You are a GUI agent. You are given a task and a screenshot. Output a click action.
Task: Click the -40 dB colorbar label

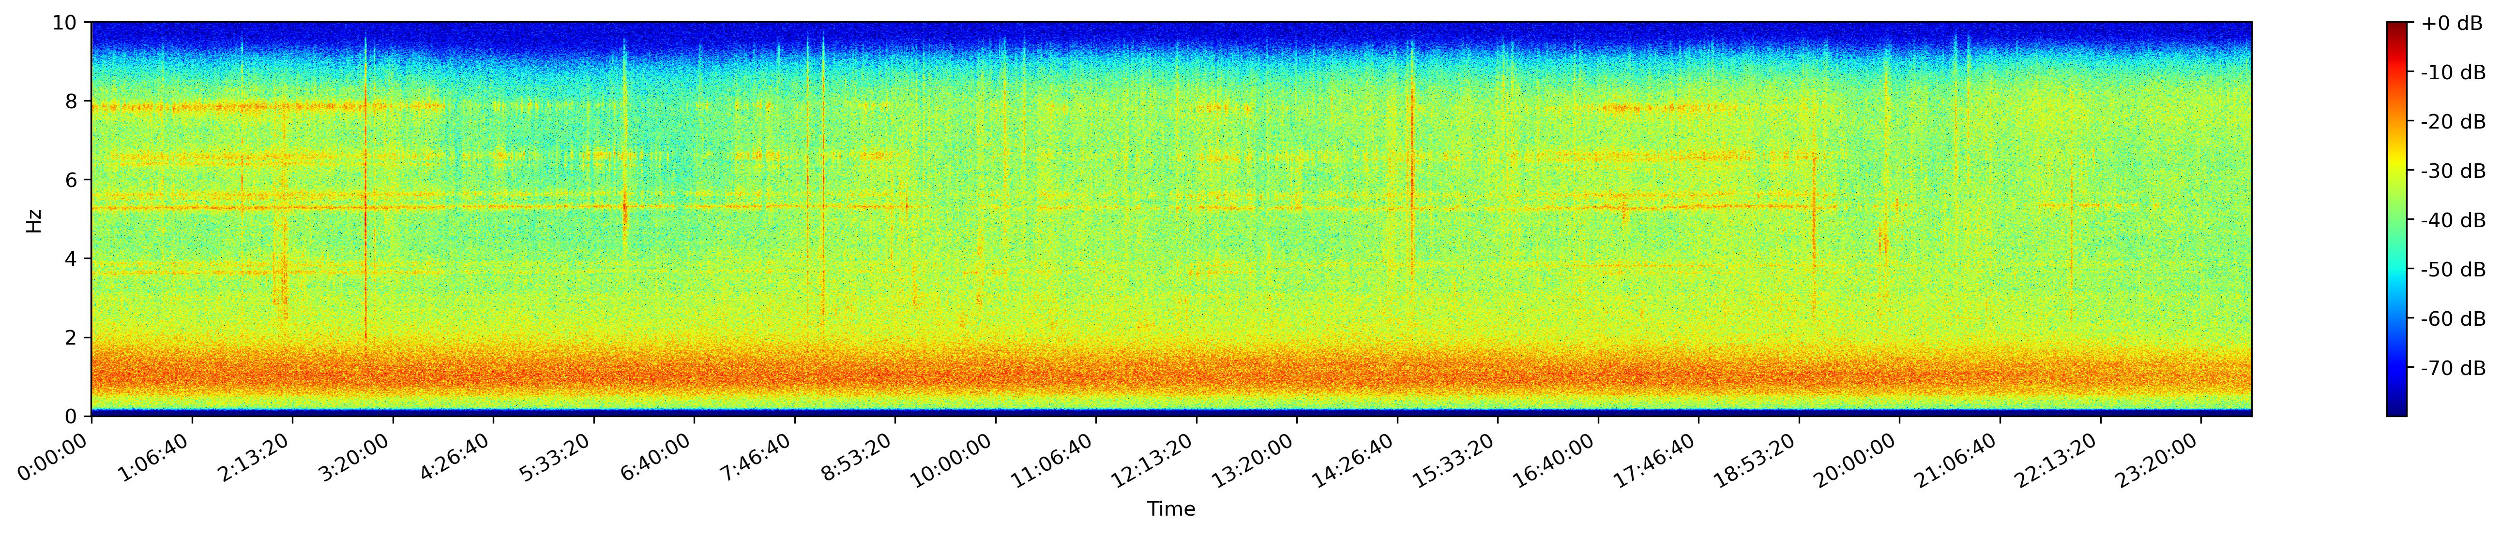pos(2454,221)
